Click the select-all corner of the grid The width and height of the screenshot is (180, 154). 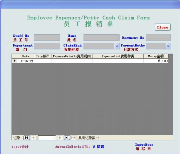click(14, 56)
